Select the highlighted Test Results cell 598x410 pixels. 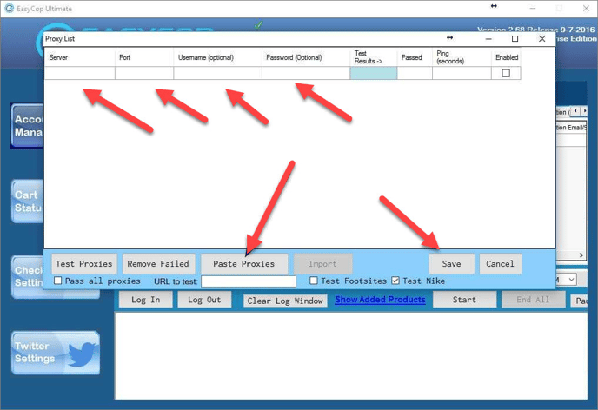tap(374, 73)
